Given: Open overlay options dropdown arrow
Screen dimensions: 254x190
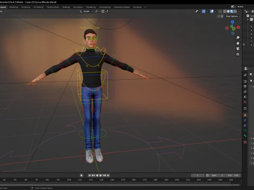Looking at the screenshot, I should click(x=215, y=12).
